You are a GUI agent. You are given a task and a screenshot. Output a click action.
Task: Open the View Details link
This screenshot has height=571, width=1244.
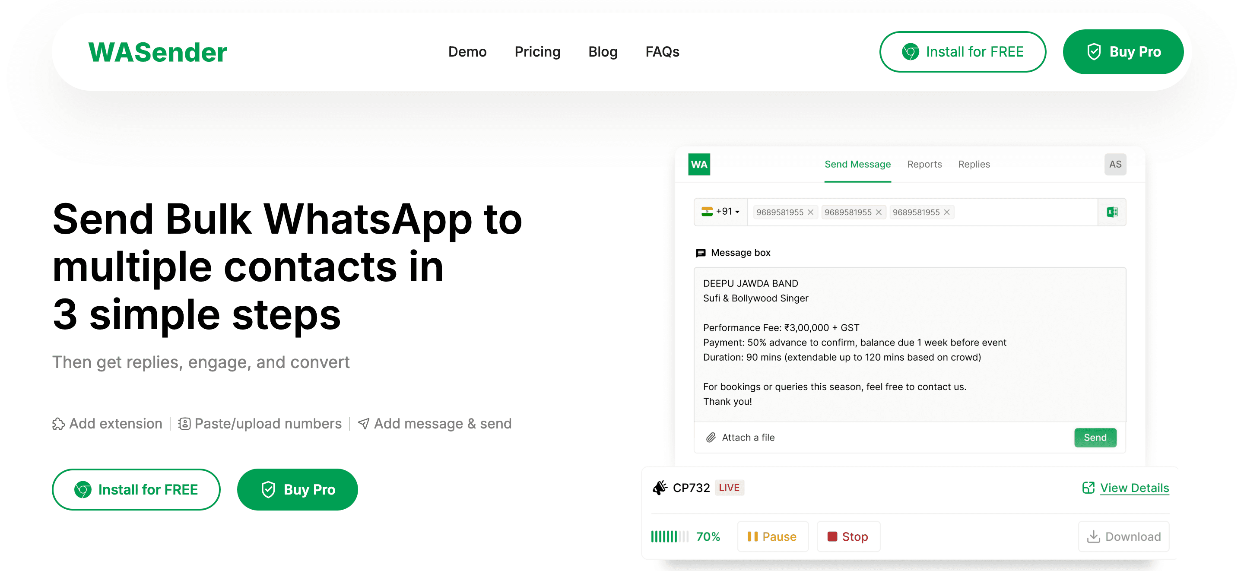tap(1134, 488)
